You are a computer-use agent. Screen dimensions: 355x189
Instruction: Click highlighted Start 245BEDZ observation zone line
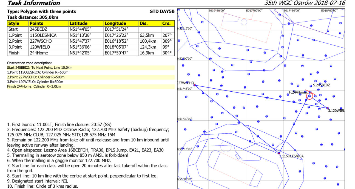click(x=40, y=68)
